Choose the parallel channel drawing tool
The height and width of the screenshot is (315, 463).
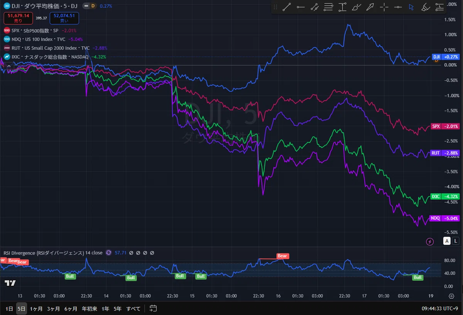tap(314, 7)
